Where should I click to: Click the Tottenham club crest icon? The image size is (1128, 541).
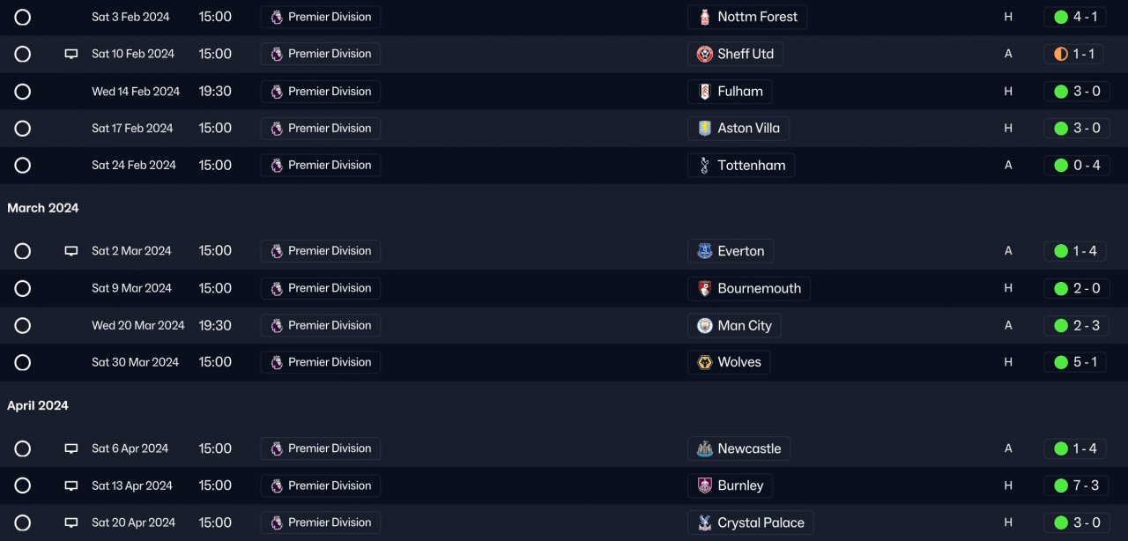point(704,166)
